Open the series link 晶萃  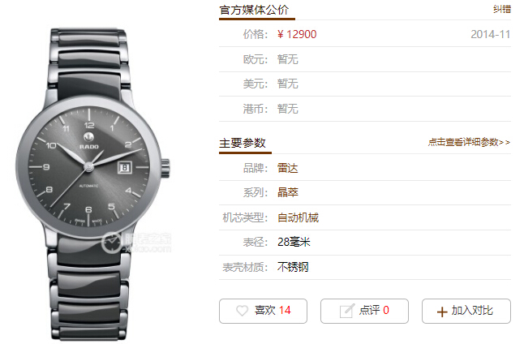click(288, 192)
